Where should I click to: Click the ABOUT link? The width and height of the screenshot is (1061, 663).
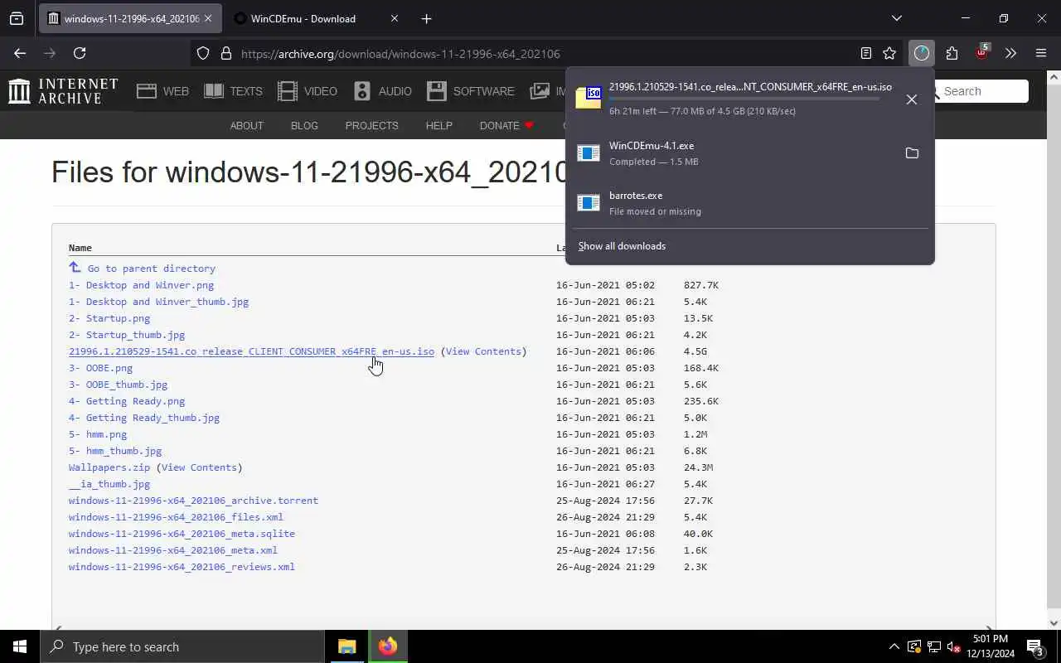[x=246, y=126]
